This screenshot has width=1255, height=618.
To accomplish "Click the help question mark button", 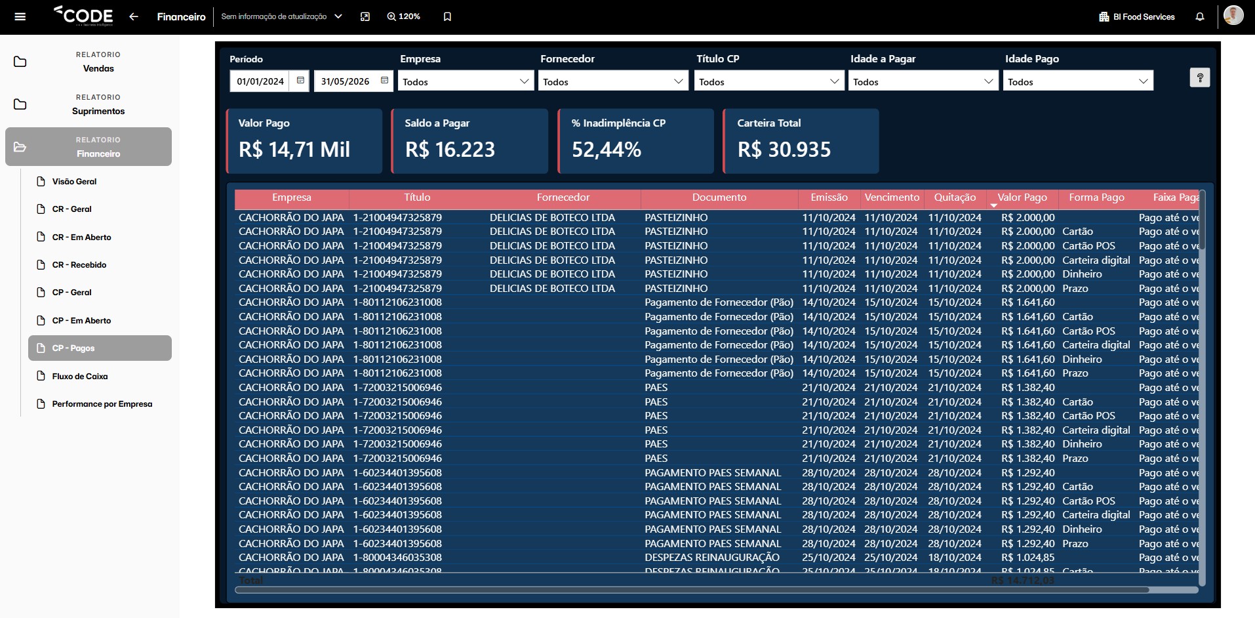I will coord(1200,77).
